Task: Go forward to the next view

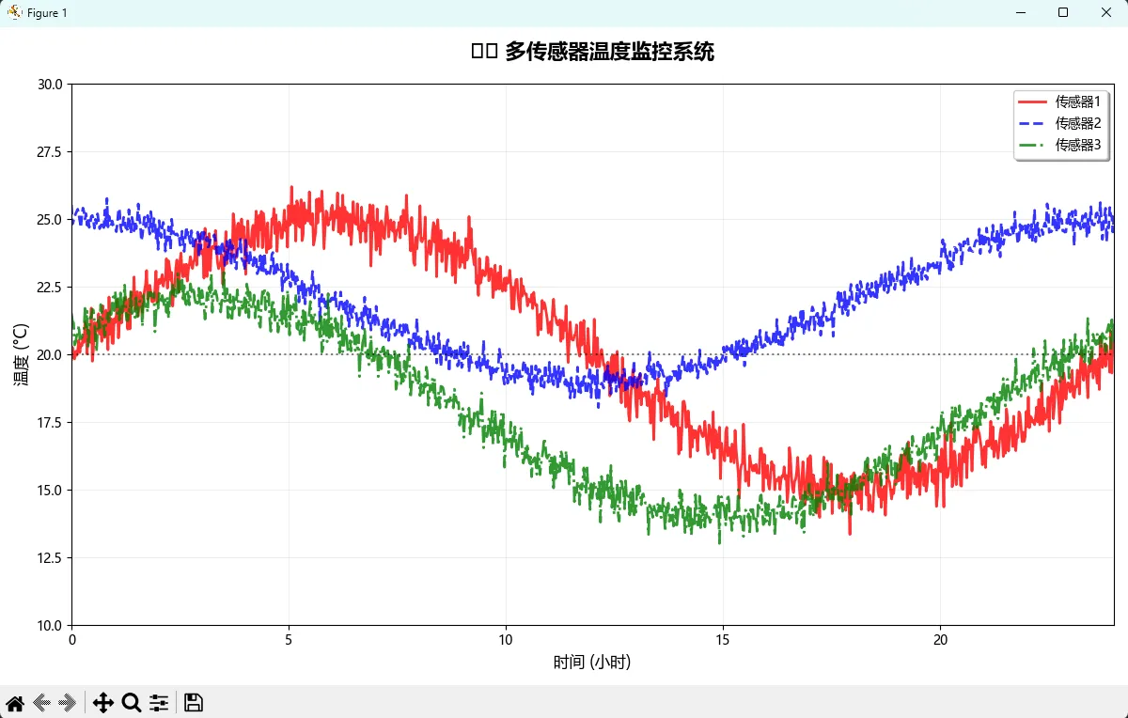Action: tap(67, 703)
